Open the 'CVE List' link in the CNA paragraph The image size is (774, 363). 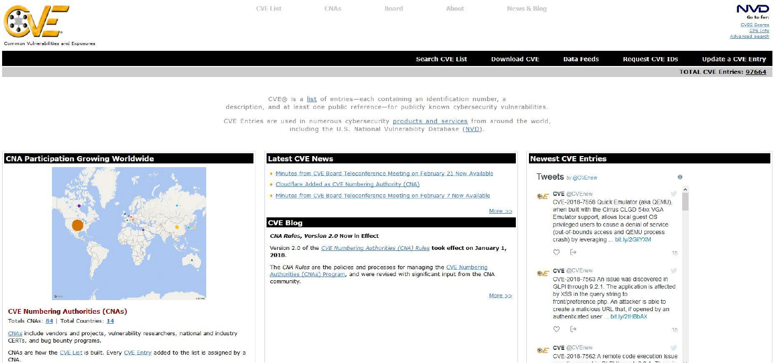click(71, 353)
